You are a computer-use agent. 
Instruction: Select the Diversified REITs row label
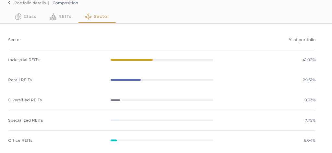pos(25,100)
